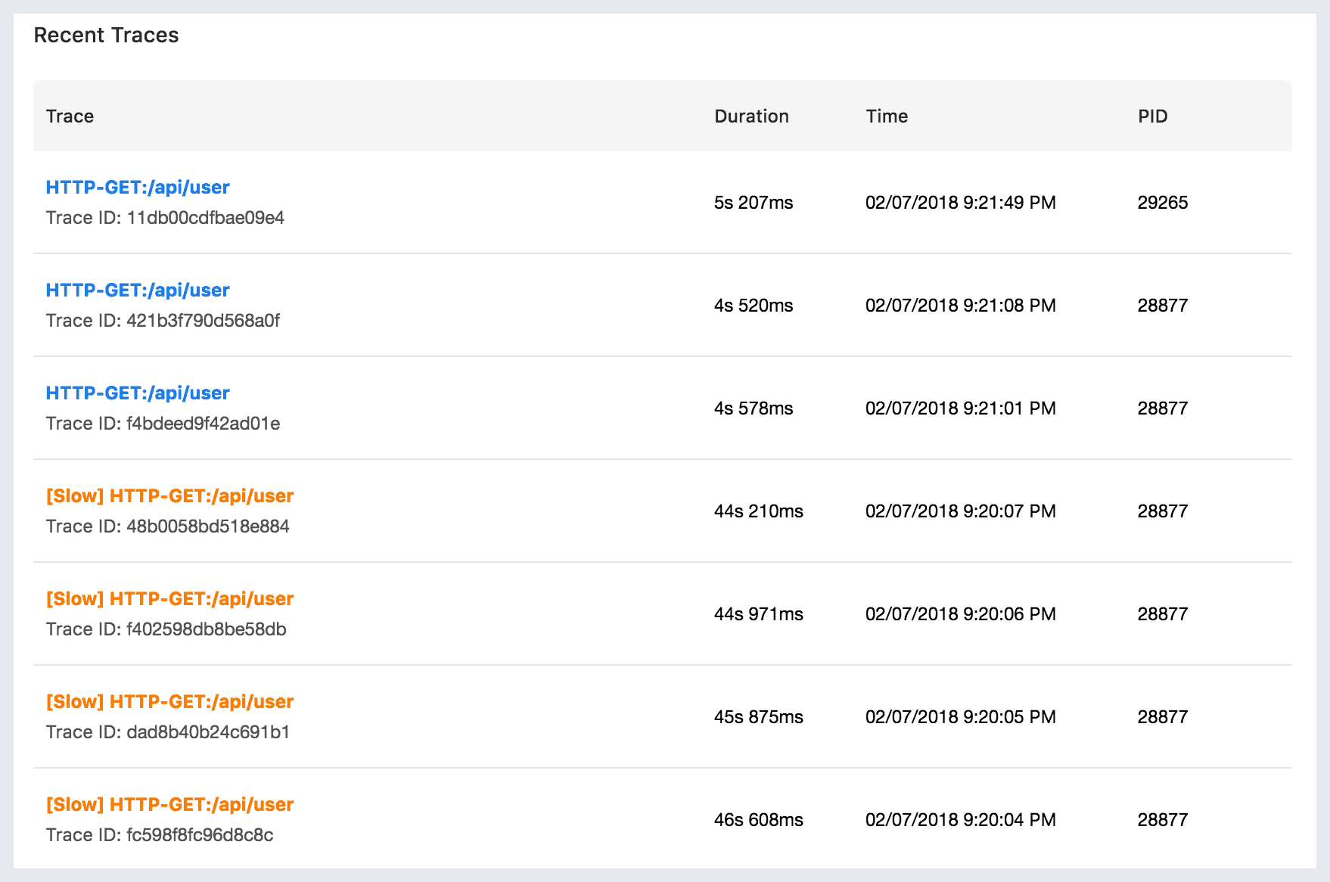Click duration value 5s 207ms
The height and width of the screenshot is (882, 1330).
754,203
